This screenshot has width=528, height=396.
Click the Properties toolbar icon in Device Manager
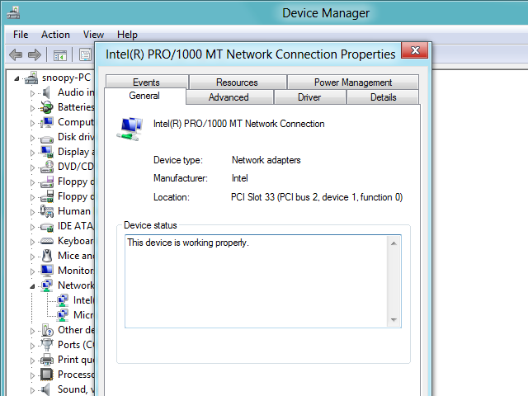pos(85,55)
